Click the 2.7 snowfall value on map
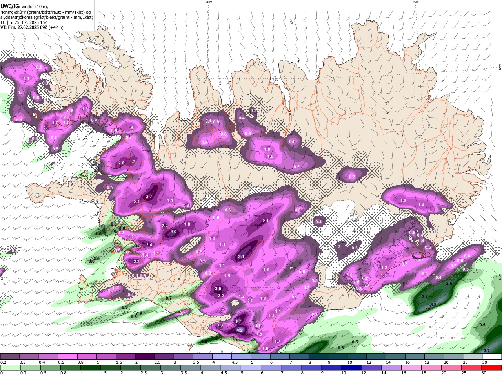The image size is (502, 376). tap(149, 196)
